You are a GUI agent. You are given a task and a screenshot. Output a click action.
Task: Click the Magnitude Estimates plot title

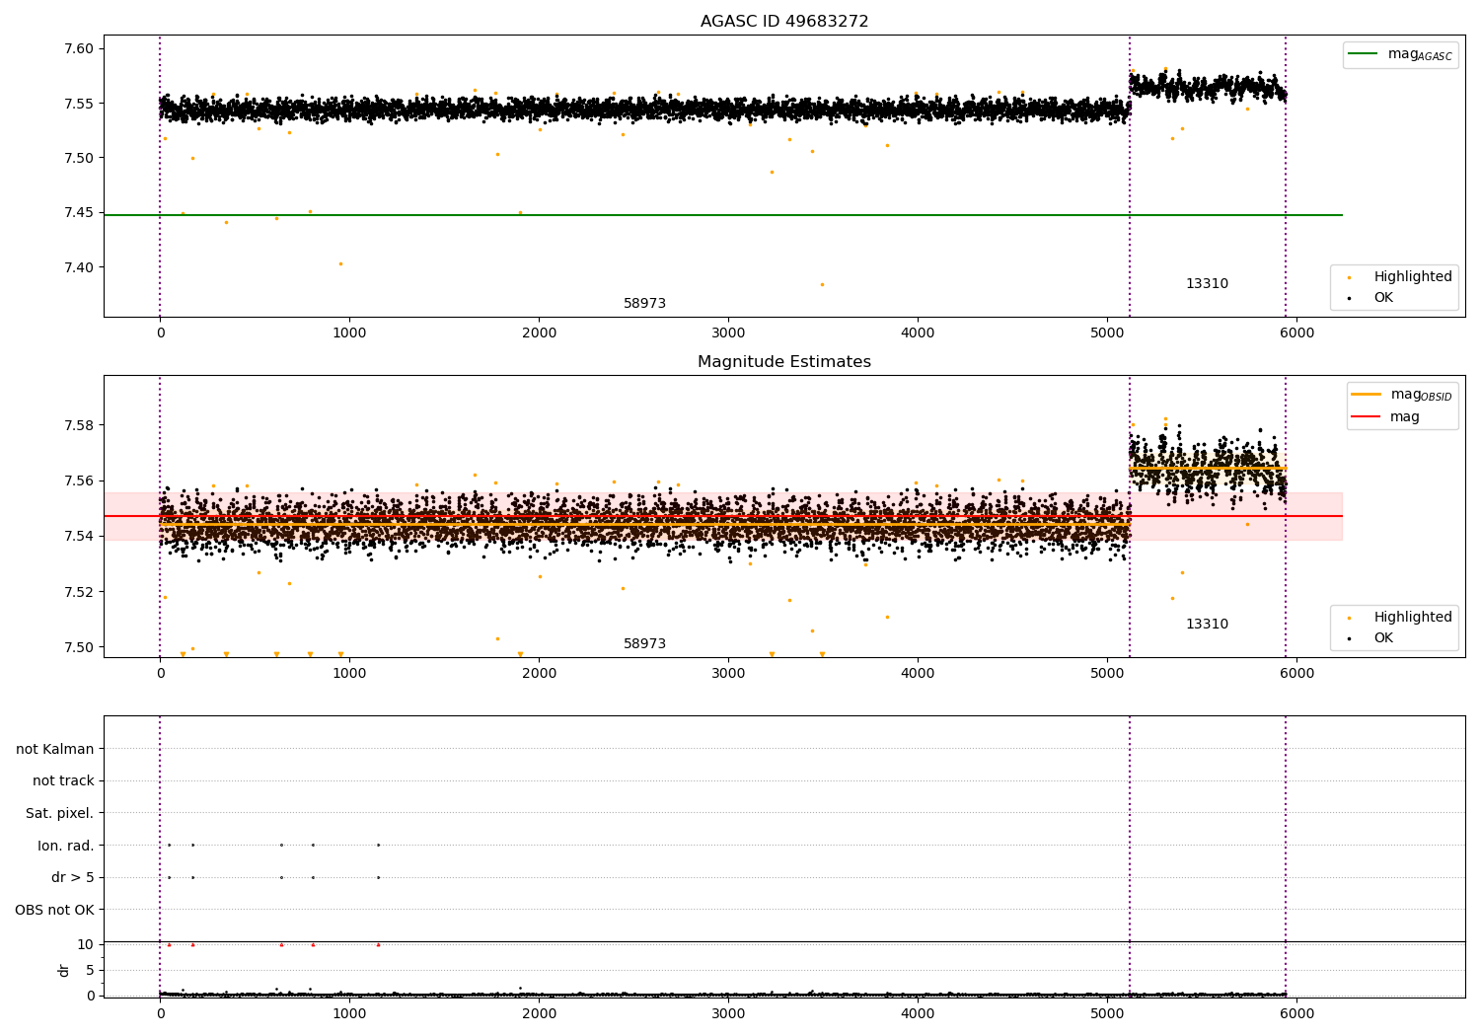(783, 362)
